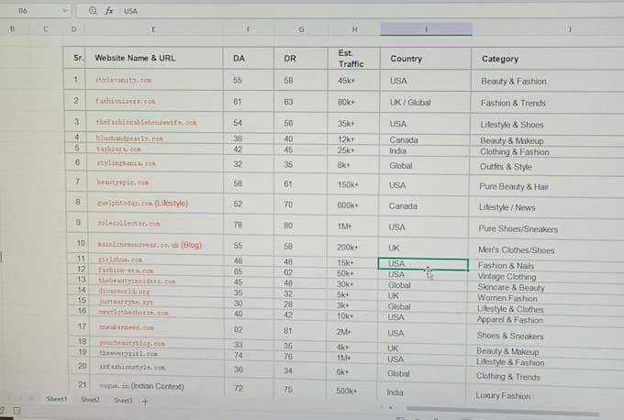This screenshot has width=624, height=420.
Task: Select column D header
Action: click(x=73, y=29)
